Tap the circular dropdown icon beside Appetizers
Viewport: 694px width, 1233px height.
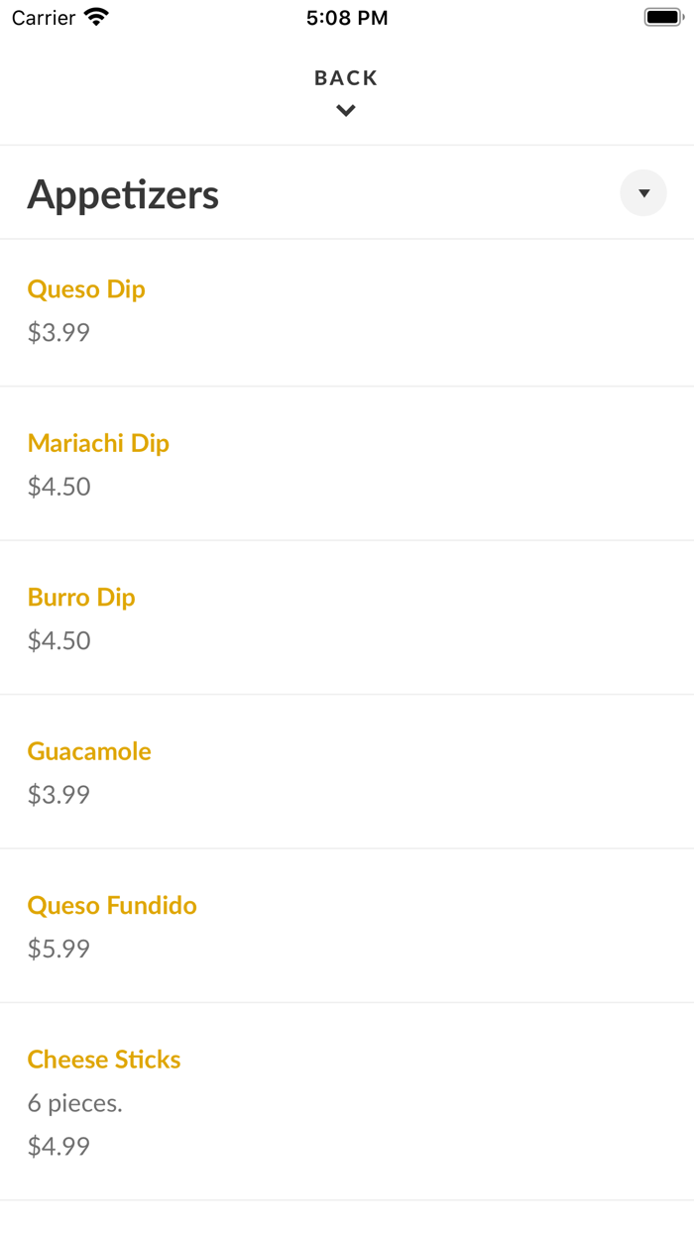click(x=643, y=192)
